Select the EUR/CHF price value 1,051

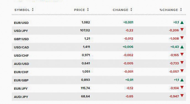pos(86,72)
